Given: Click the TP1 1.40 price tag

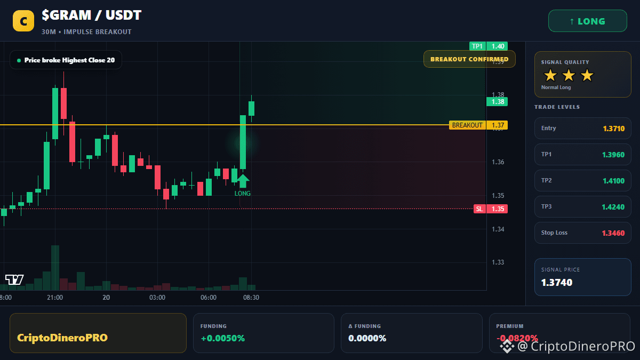Looking at the screenshot, I should tap(488, 46).
